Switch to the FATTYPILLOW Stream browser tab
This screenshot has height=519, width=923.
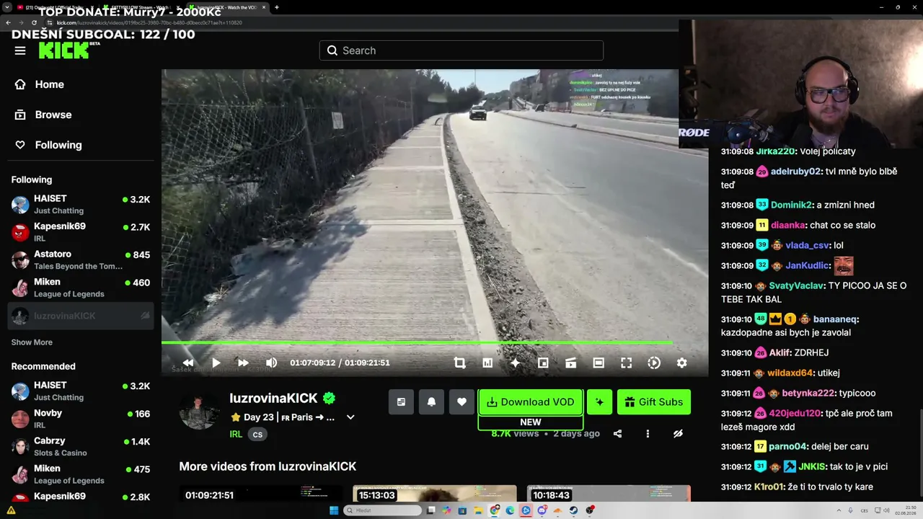click(143, 7)
